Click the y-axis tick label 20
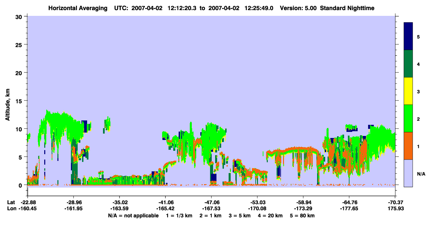Image resolution: width=439 pixels, height=225 pixels. 20,73
